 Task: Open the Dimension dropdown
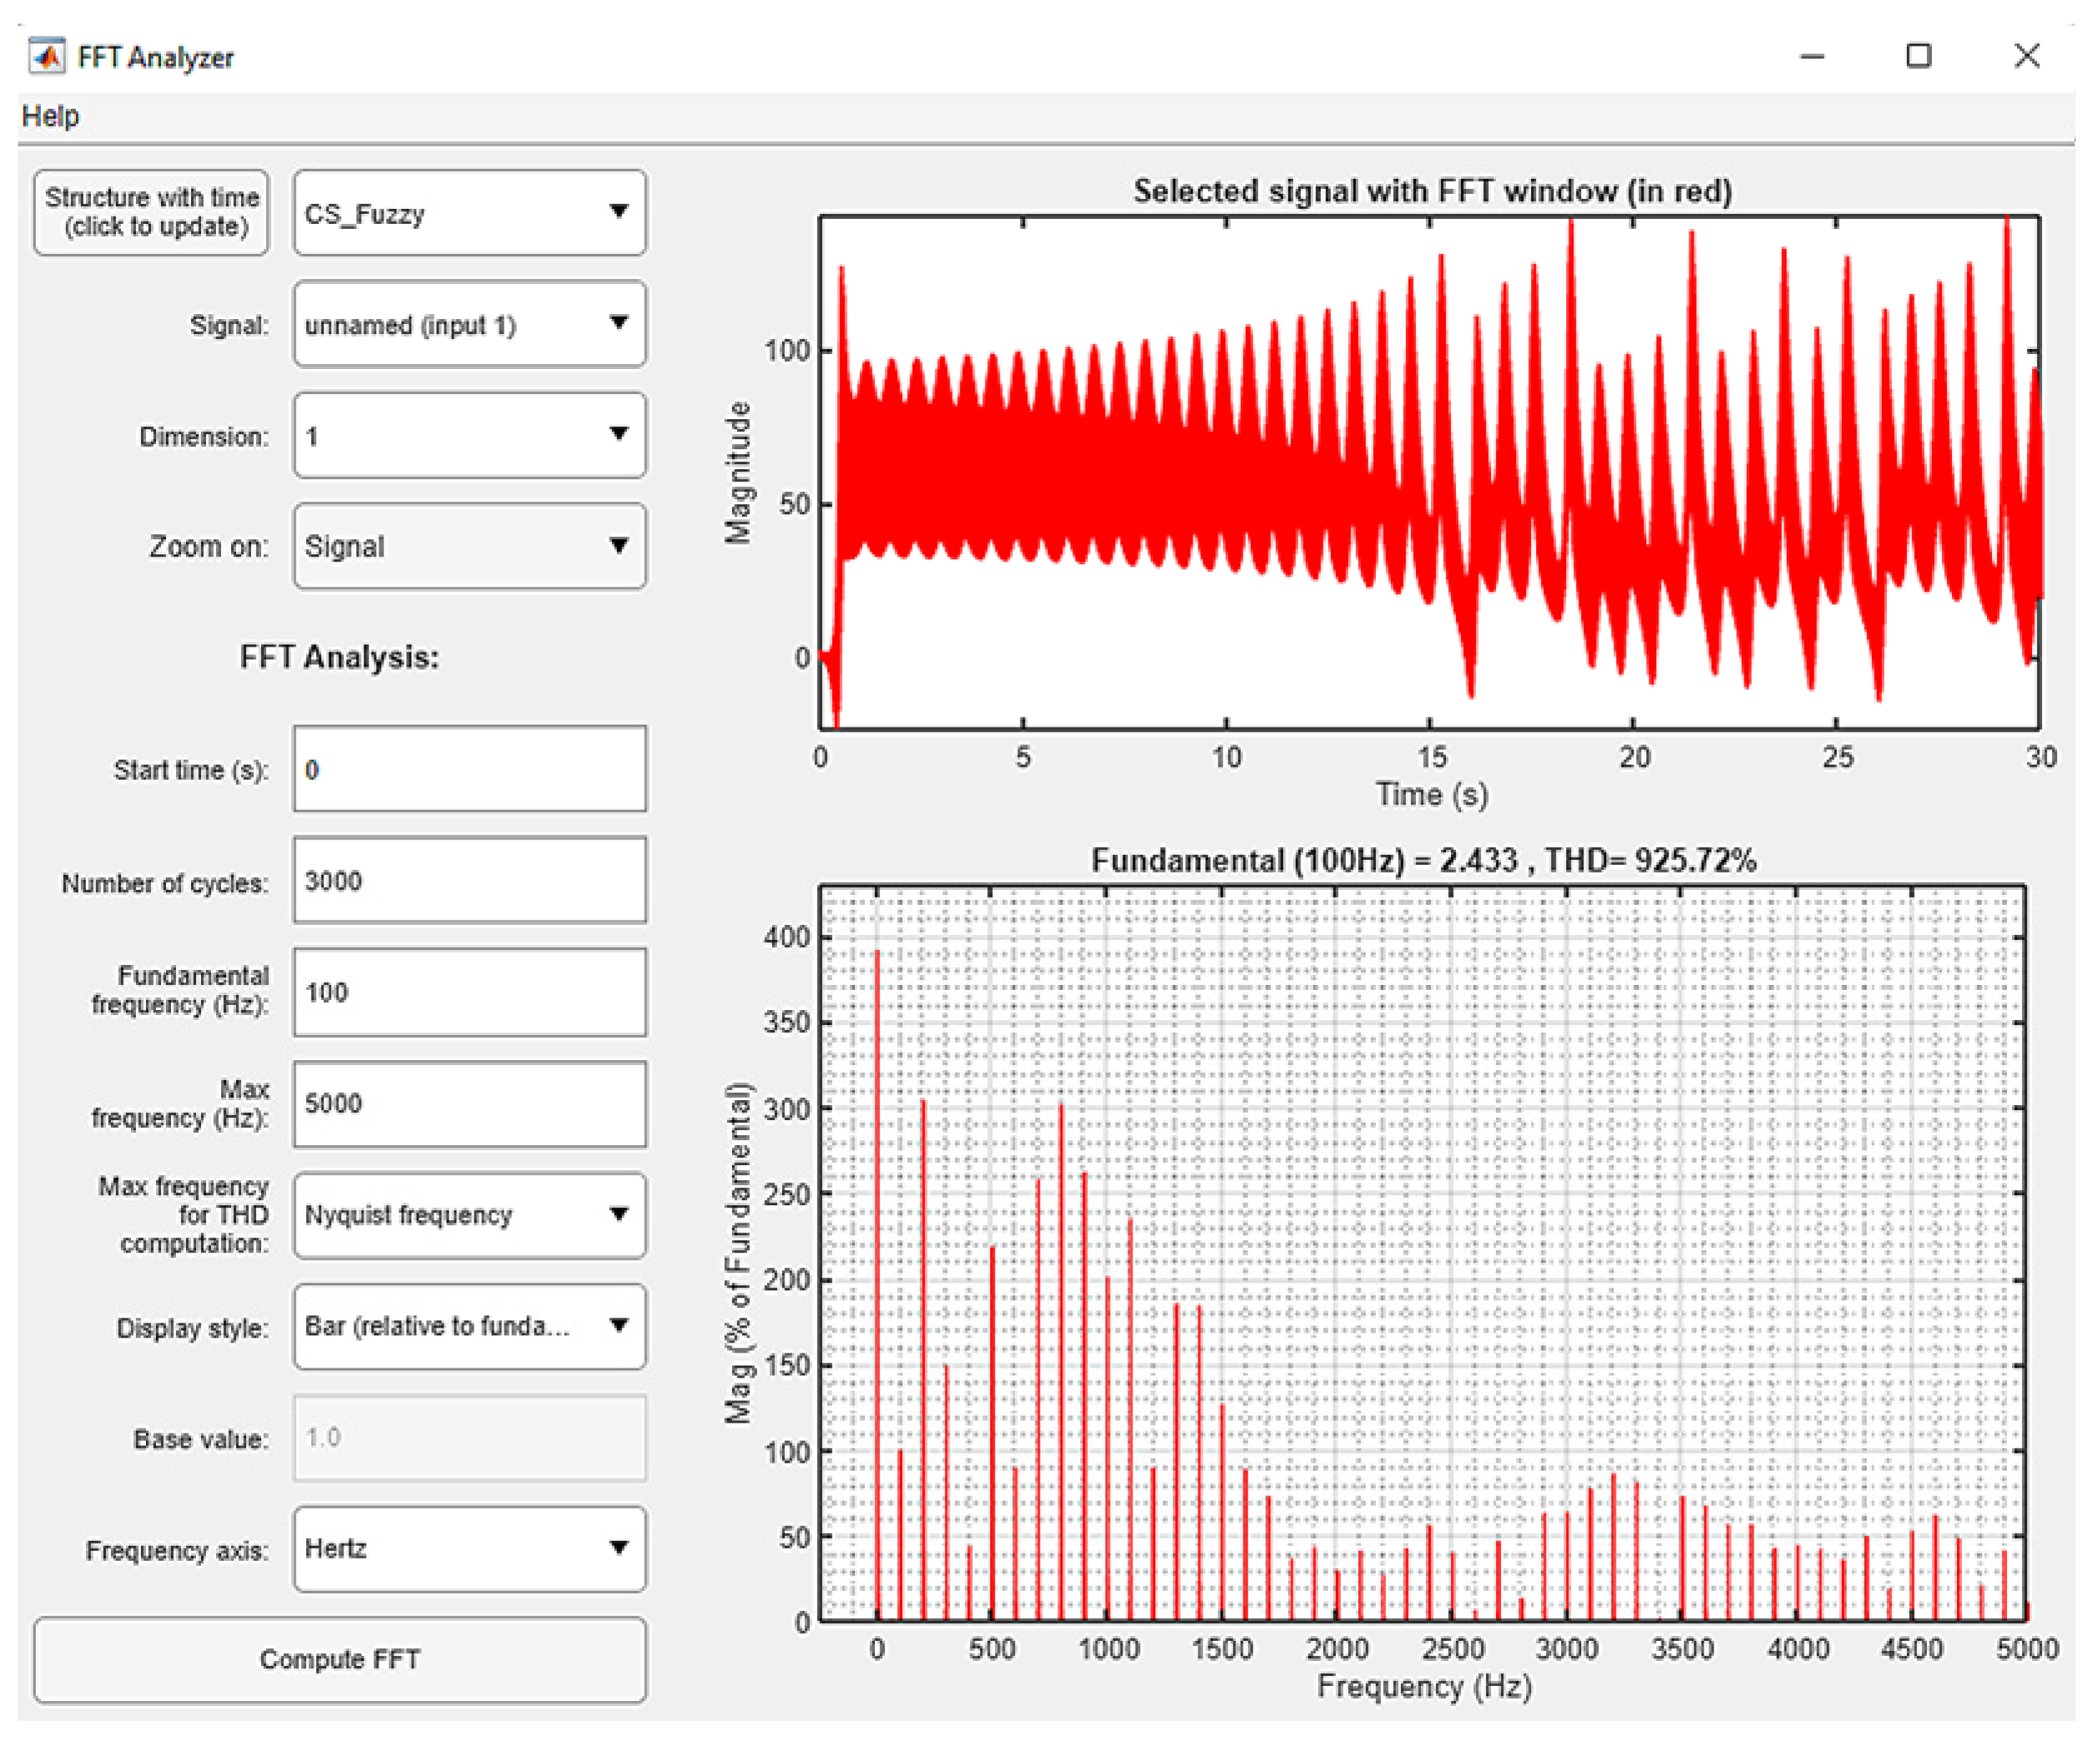(469, 436)
